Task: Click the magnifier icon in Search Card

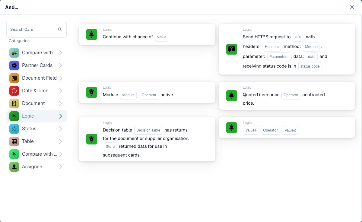Action: tap(60, 29)
